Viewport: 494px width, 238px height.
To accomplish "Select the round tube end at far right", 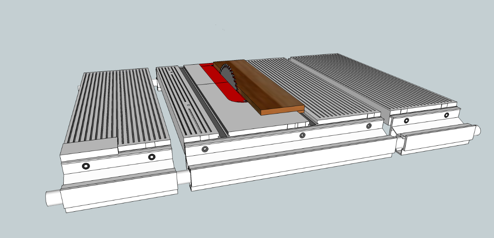I will point(477,130).
